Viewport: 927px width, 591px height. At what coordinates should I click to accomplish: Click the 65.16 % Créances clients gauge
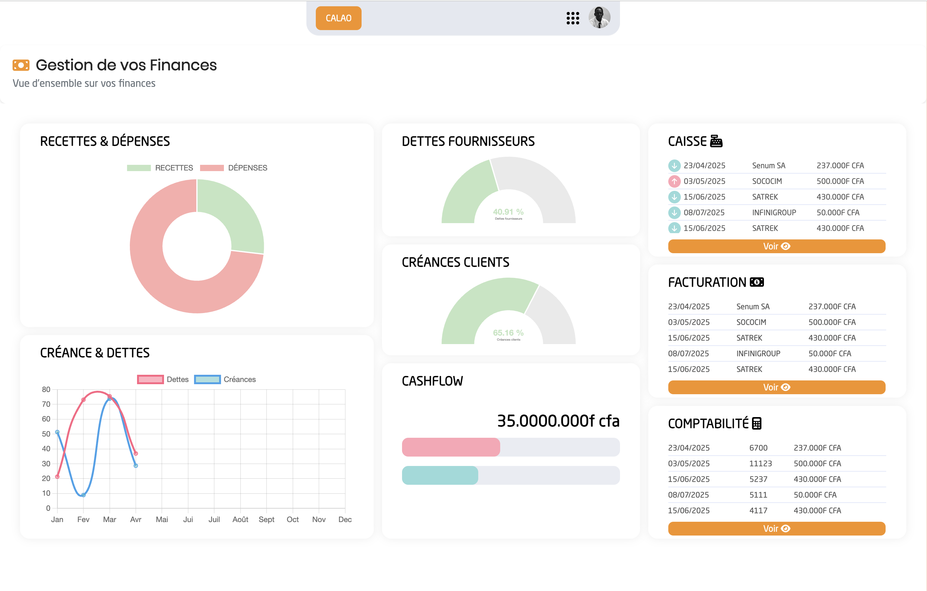click(x=508, y=311)
